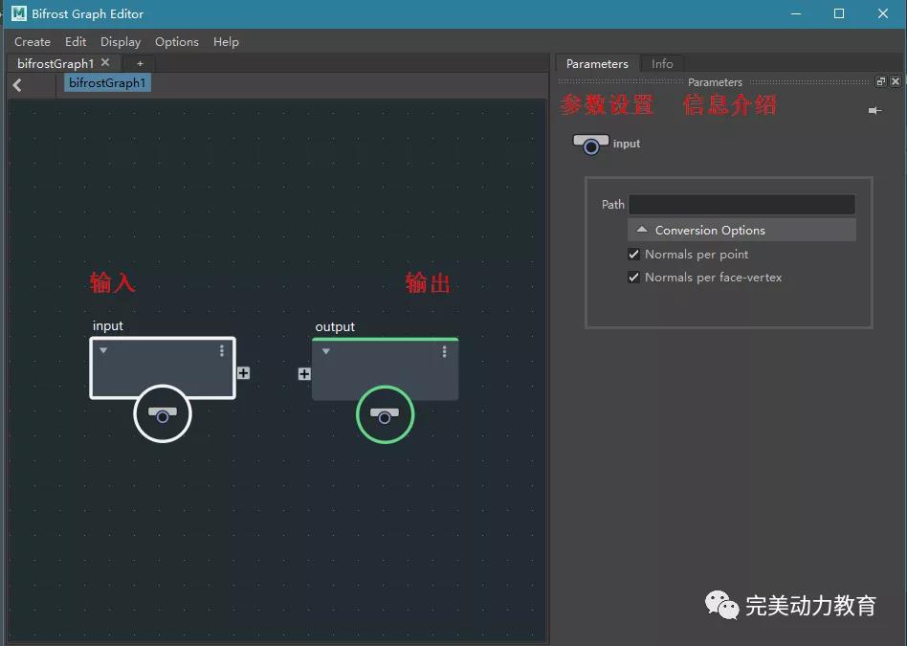Collapse the Conversion Options section
This screenshot has height=646, width=907.
pyautogui.click(x=642, y=231)
